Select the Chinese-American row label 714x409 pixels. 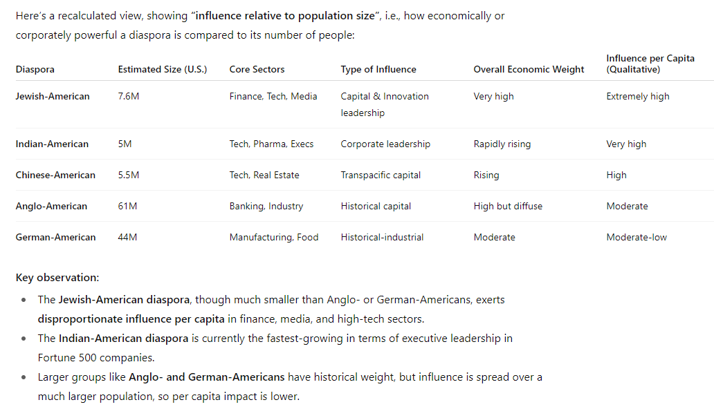click(x=55, y=175)
